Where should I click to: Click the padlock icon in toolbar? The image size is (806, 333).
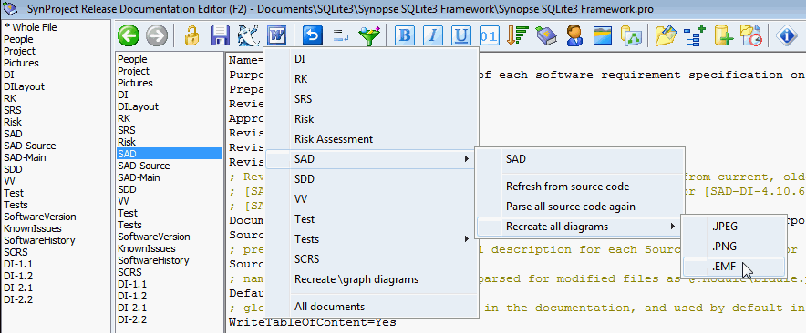point(191,35)
